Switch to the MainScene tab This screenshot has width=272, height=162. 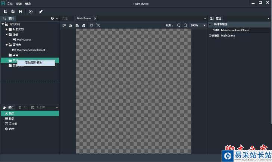coord(84,18)
